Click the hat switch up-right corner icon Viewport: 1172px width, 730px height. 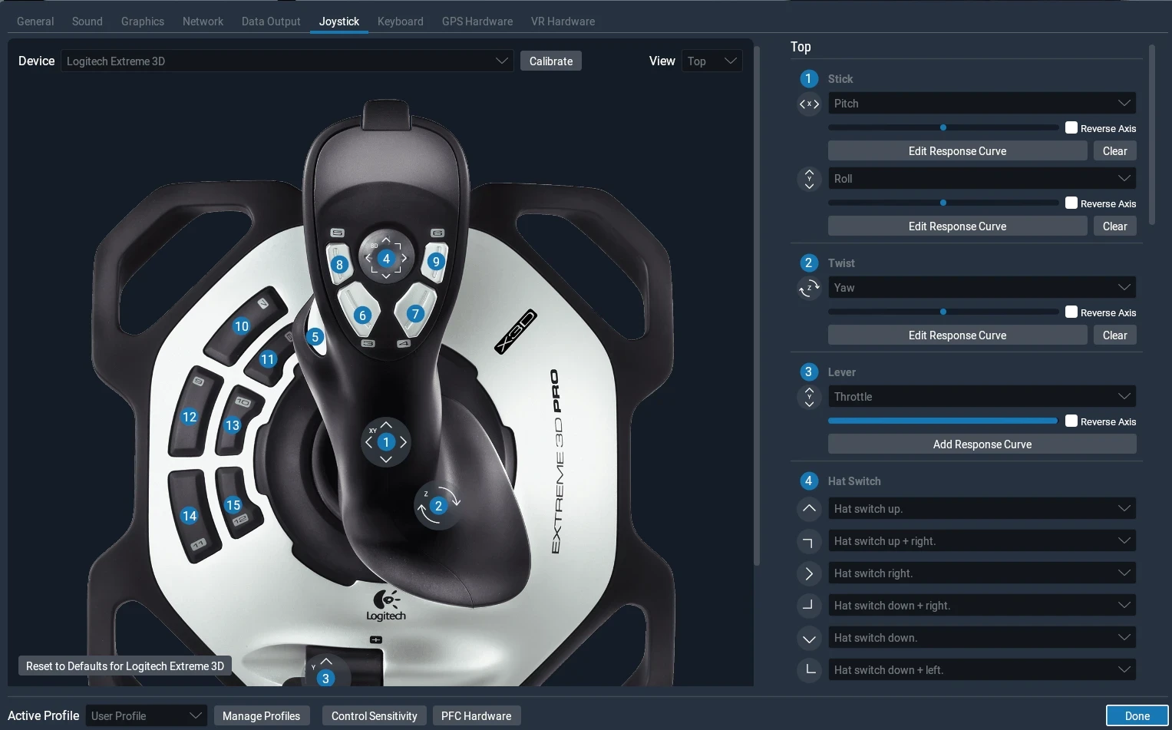pyautogui.click(x=809, y=541)
